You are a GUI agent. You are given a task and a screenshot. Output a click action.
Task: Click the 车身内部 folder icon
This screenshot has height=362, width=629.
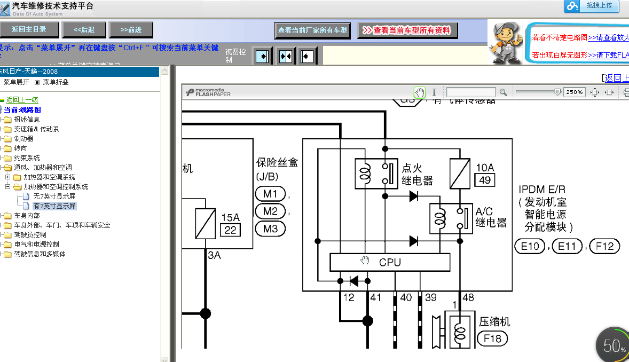pyautogui.click(x=7, y=216)
